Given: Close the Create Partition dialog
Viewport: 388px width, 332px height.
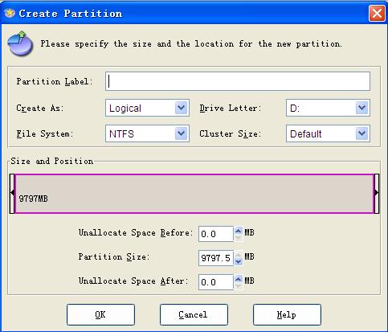Looking at the screenshot, I should pyautogui.click(x=377, y=13).
